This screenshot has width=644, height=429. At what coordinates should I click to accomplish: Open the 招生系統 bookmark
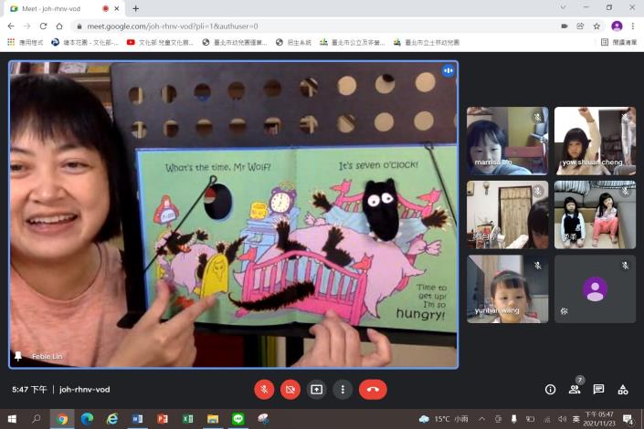point(293,42)
